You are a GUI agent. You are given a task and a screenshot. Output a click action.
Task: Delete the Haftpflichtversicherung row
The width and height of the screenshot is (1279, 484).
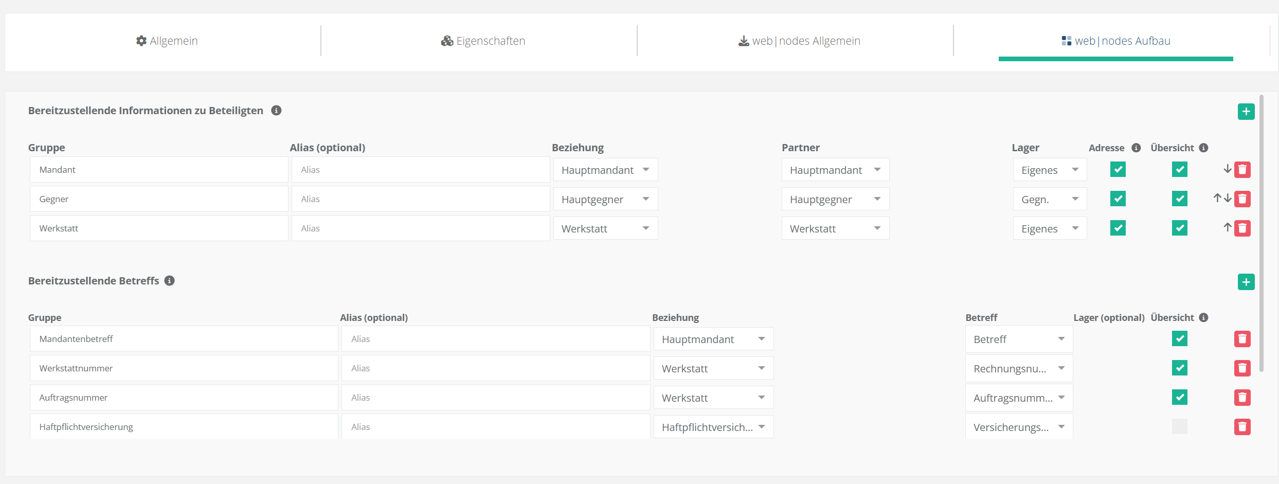point(1242,427)
